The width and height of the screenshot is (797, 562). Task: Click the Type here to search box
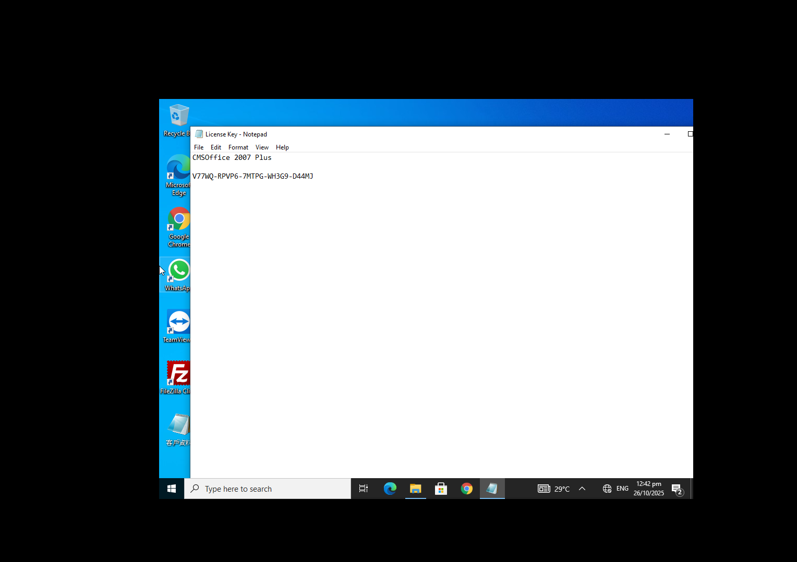click(x=268, y=489)
